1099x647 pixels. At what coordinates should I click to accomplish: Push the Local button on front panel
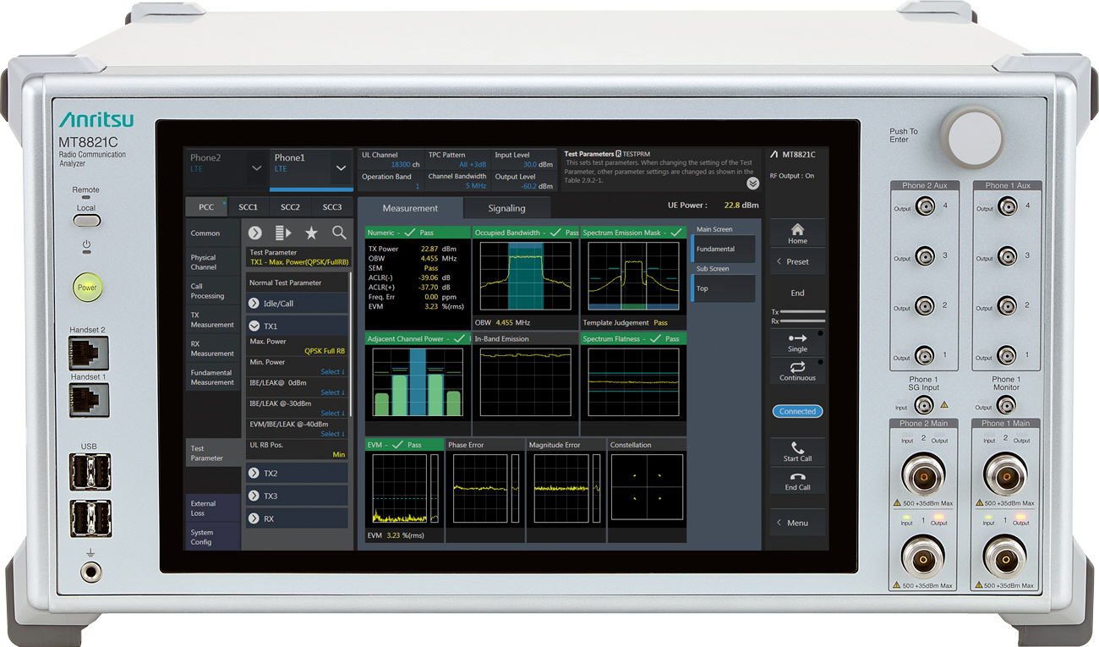[86, 220]
